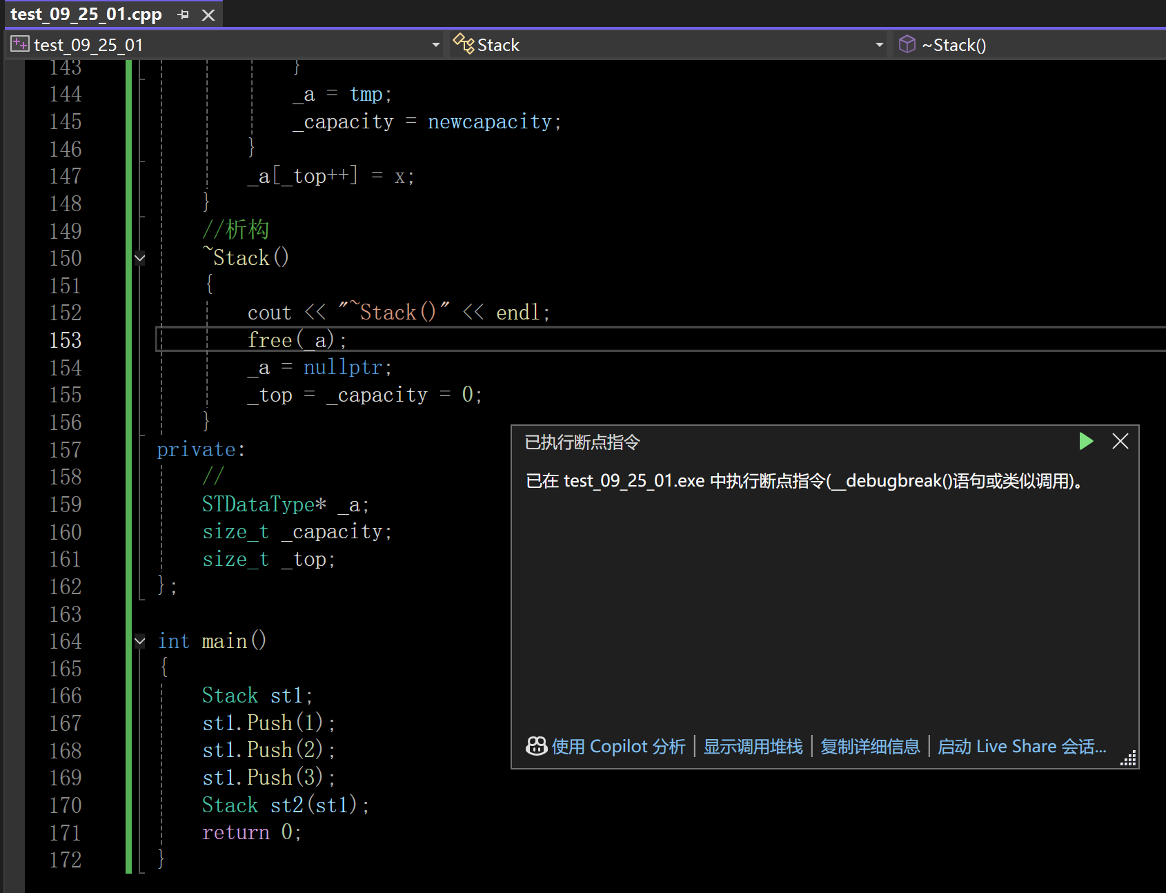Click the line 'return 0;' in main
This screenshot has width=1166, height=893.
tap(252, 833)
